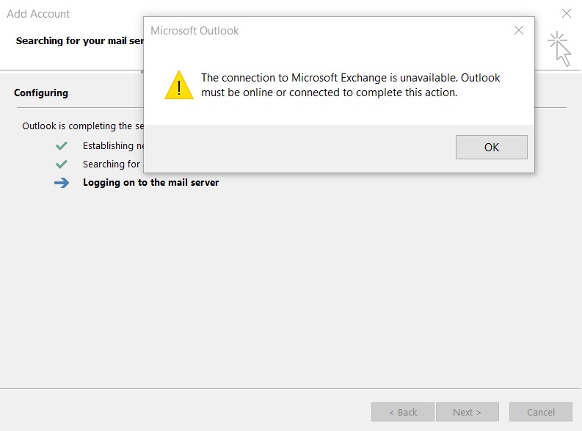Close the Microsoft Outlook error dialog
Viewport: 582px width, 431px height.
click(x=519, y=30)
